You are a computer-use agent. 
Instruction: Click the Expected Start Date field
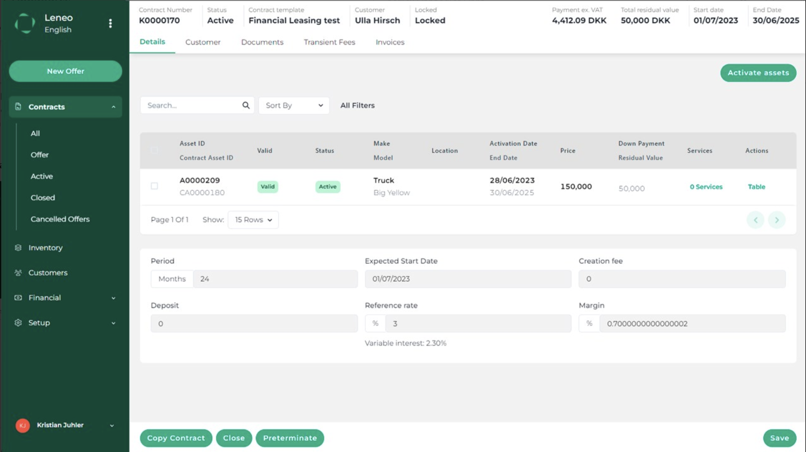tap(468, 279)
